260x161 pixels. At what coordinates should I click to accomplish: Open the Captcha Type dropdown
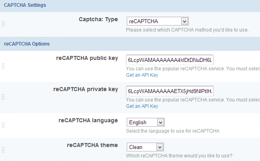coord(157,21)
